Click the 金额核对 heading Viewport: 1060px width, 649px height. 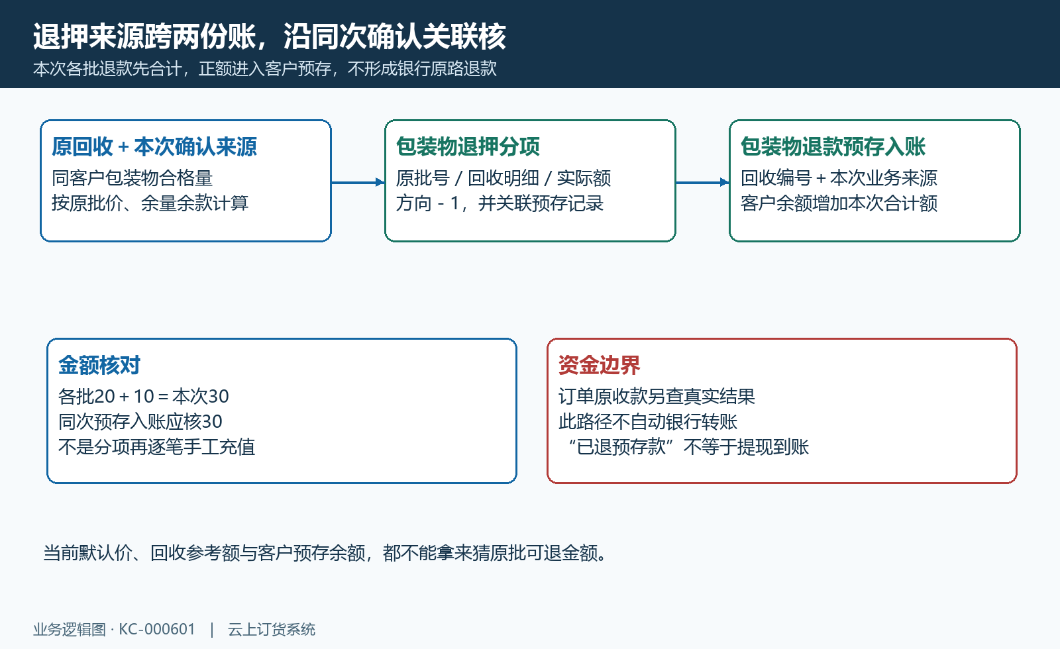[99, 365]
